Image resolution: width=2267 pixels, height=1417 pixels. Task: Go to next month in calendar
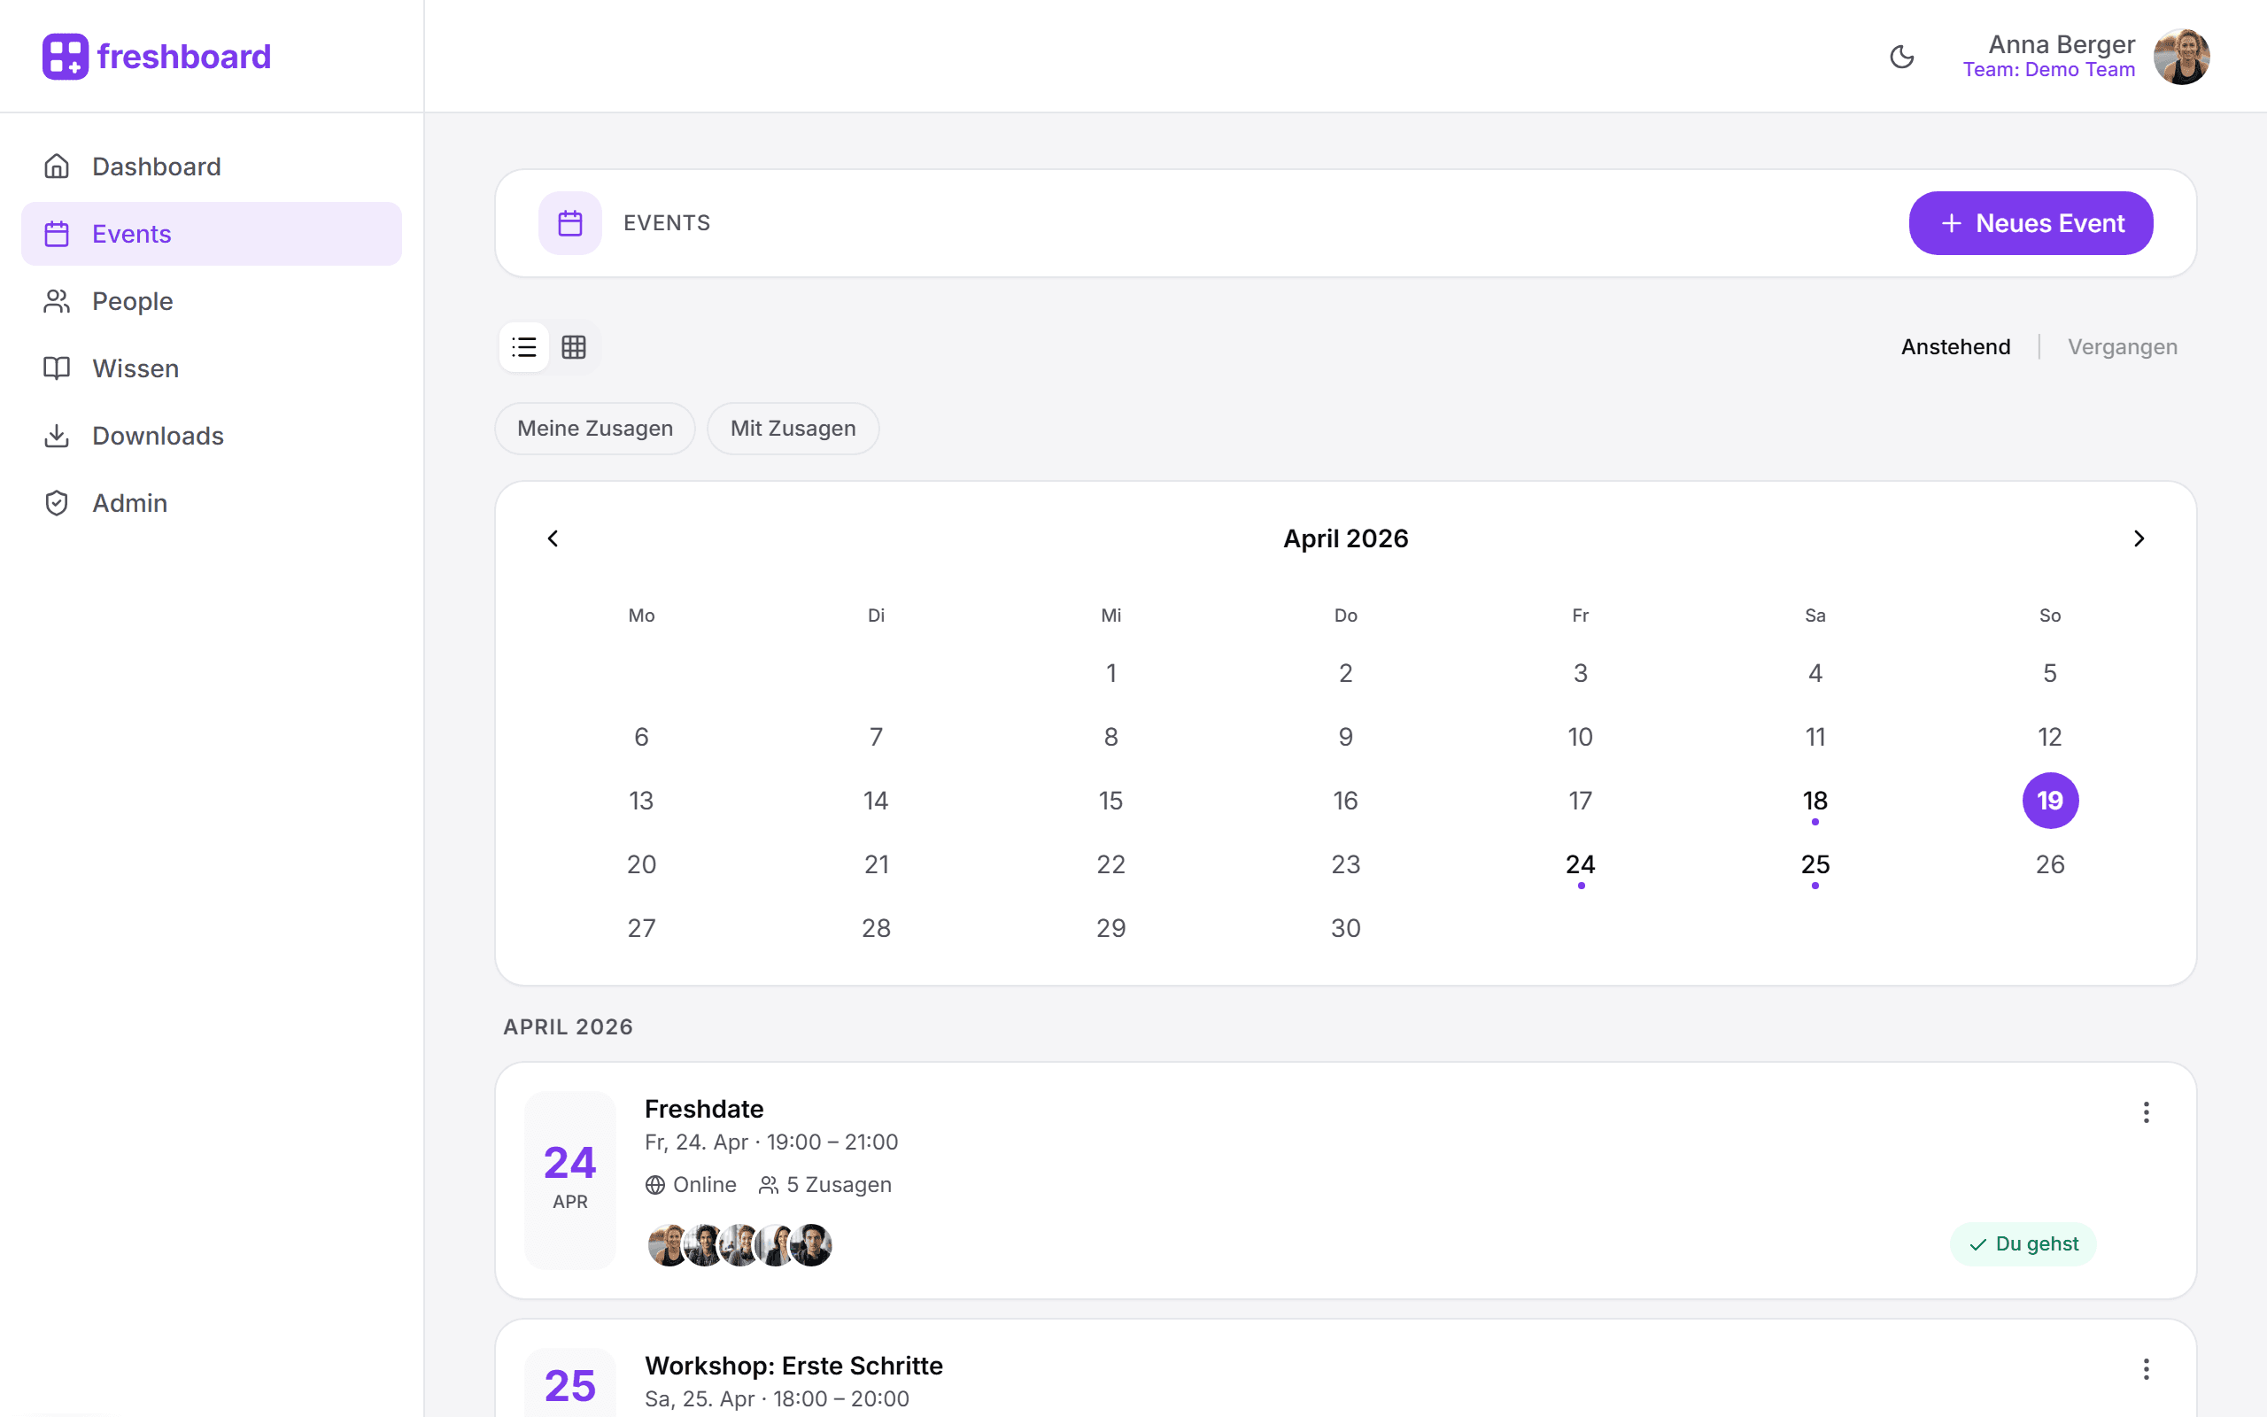pos(2139,538)
